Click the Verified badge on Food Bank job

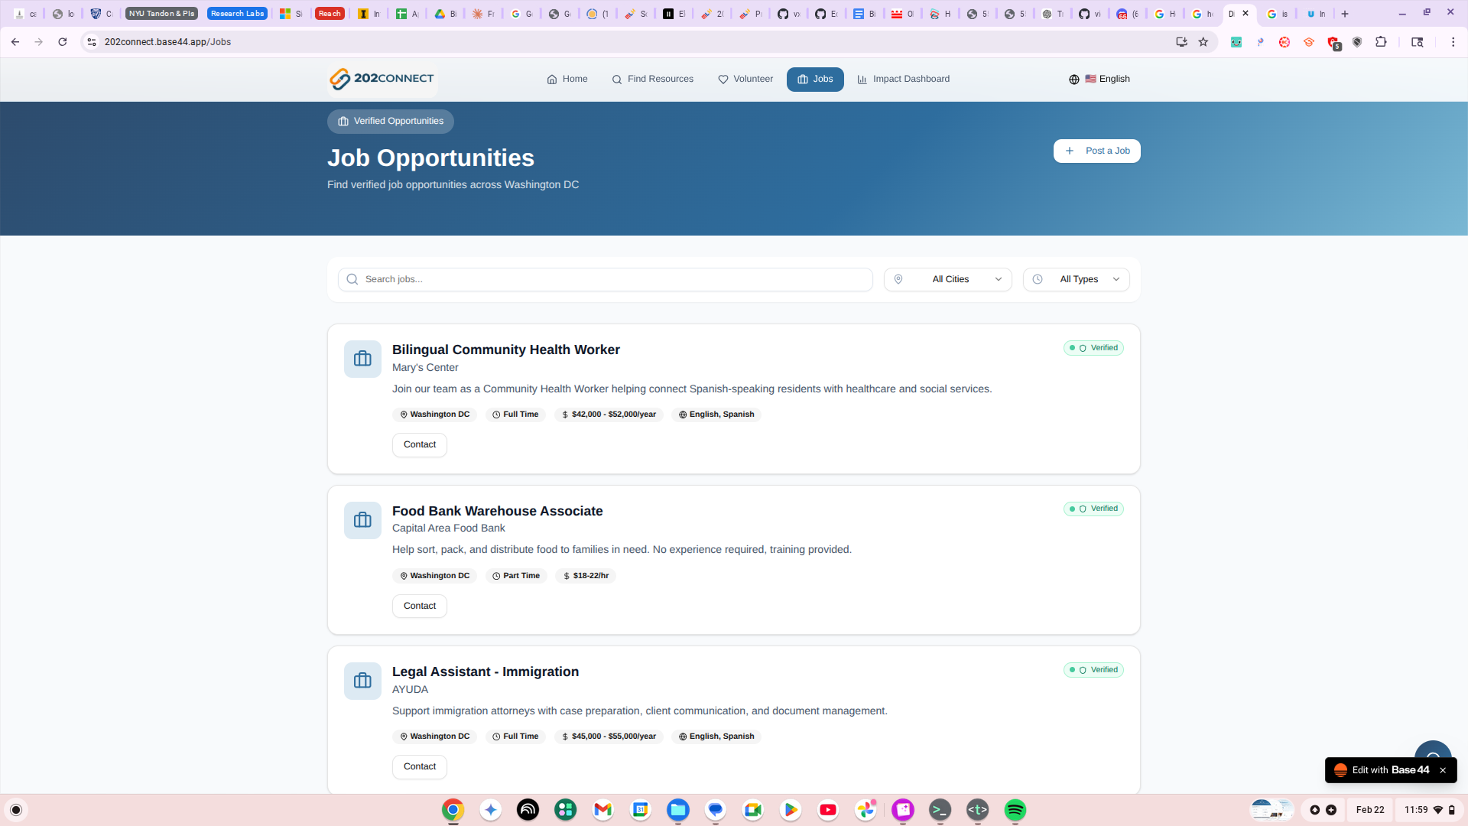pyautogui.click(x=1093, y=509)
